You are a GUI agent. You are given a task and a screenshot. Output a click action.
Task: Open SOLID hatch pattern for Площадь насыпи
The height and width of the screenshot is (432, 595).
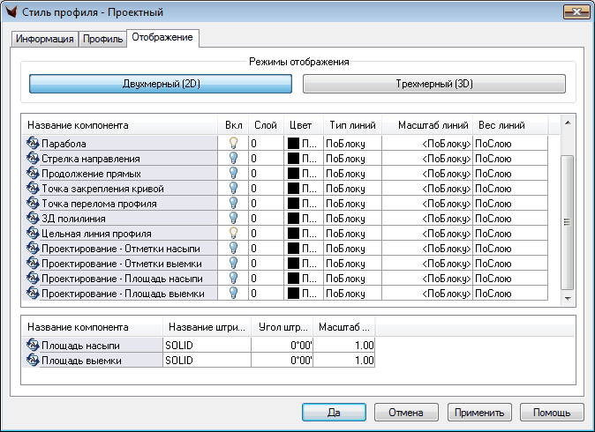(207, 346)
